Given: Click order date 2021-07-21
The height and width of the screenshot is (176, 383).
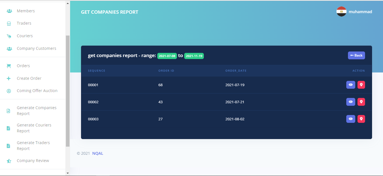Looking at the screenshot, I should click(x=235, y=102).
